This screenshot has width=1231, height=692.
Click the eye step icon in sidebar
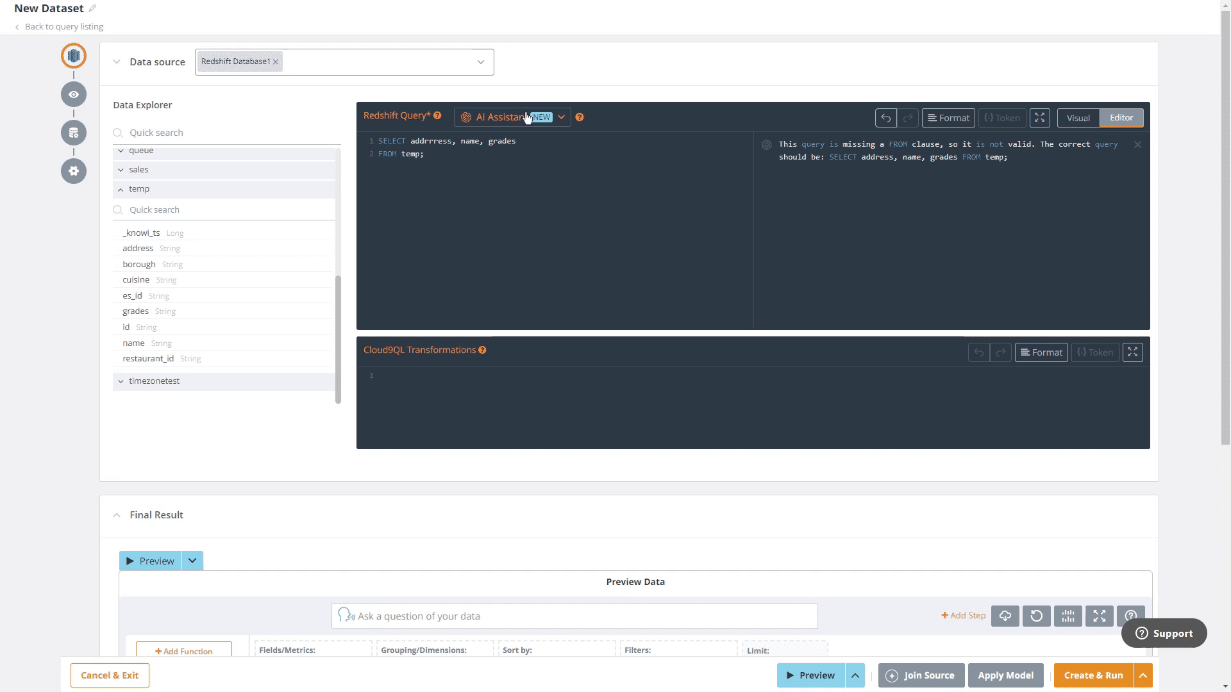click(74, 94)
